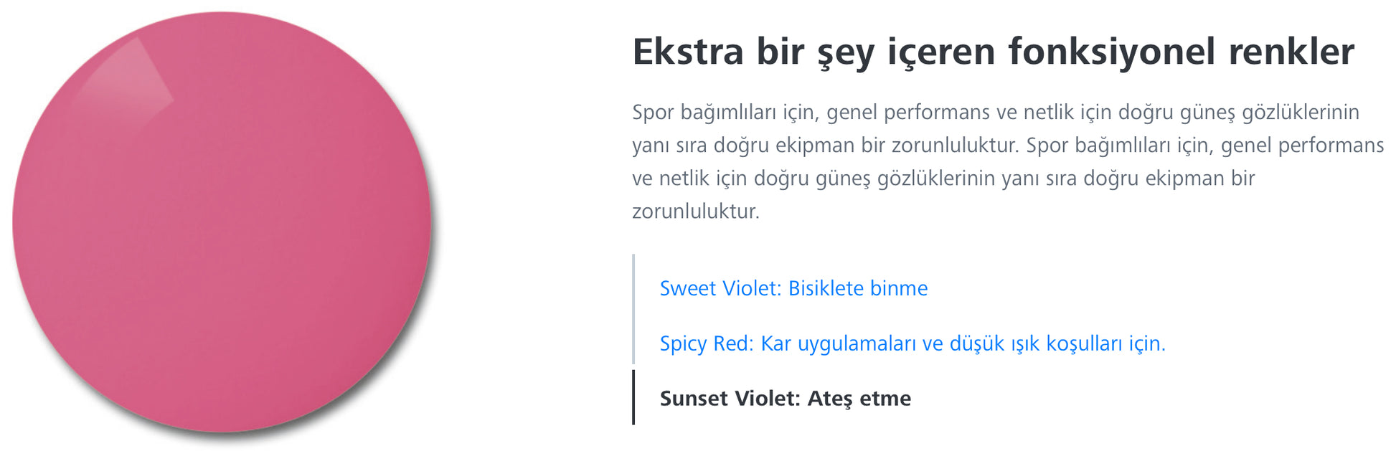Click the word "Ekstra" in the heading

click(688, 52)
